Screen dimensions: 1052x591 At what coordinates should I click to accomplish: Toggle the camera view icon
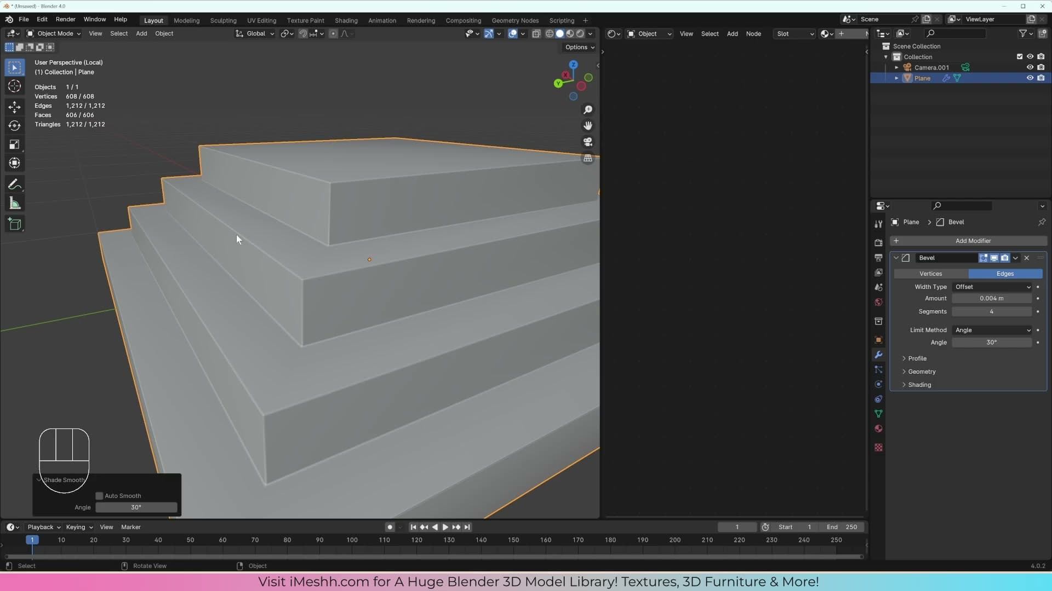point(588,142)
